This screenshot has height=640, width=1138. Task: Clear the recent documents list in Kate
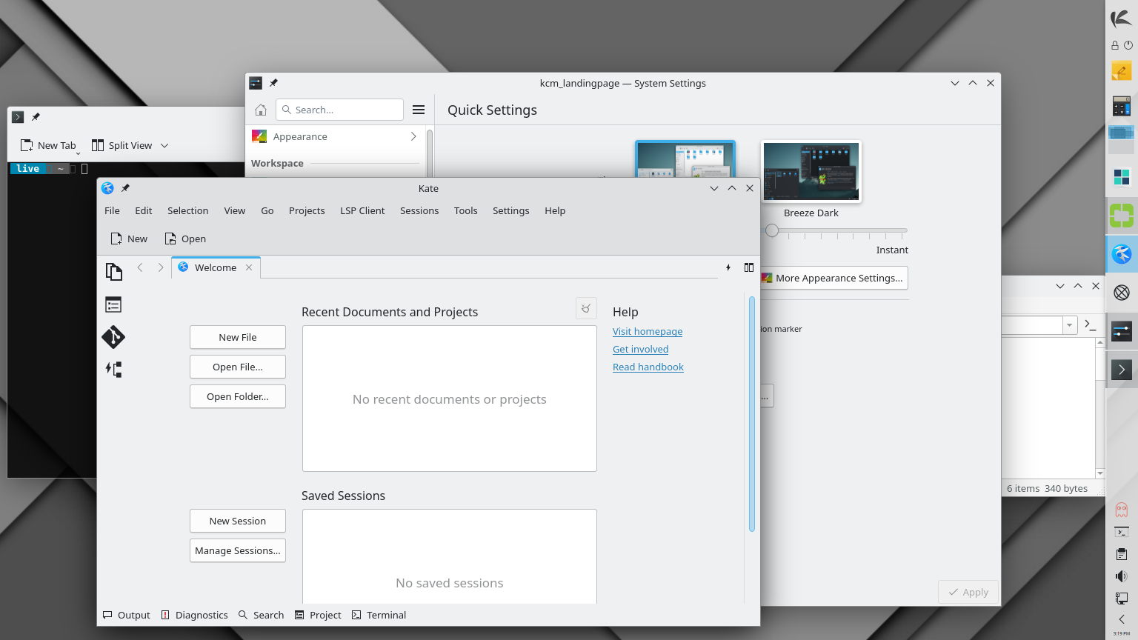(x=586, y=308)
